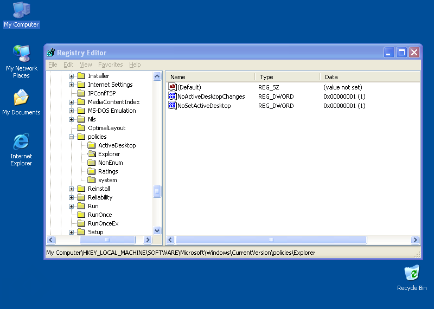Click the MS-DOS Emulation folder icon
Viewport: 434px width, 309px height.
click(81, 111)
